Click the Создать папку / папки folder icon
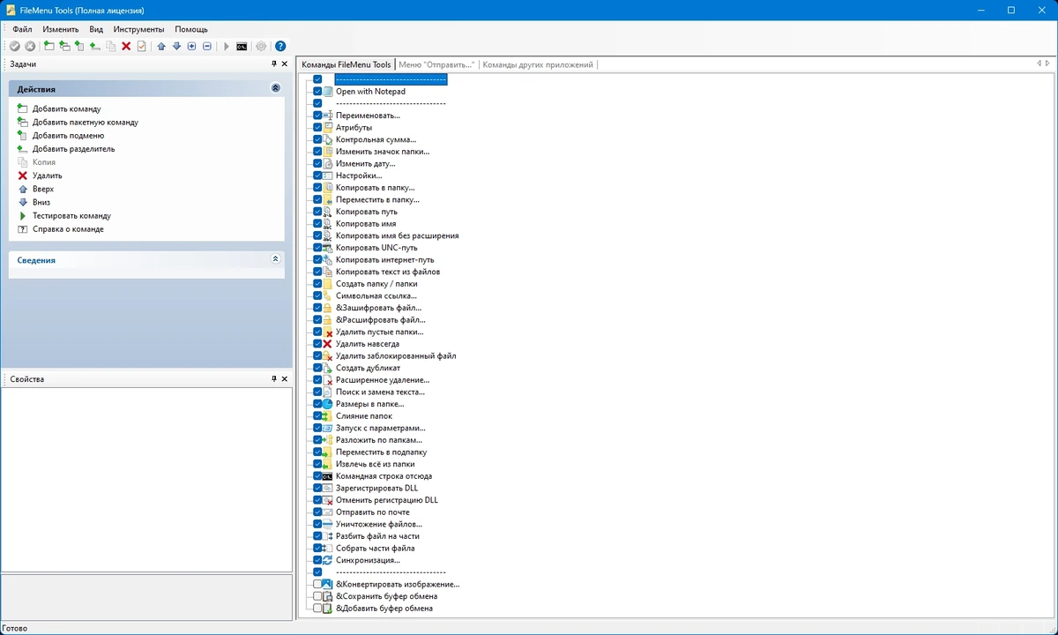Viewport: 1058px width, 635px height. point(327,284)
